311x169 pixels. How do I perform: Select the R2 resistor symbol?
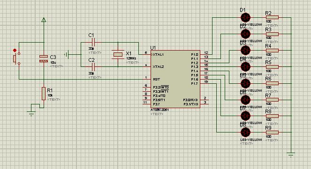tap(272, 17)
